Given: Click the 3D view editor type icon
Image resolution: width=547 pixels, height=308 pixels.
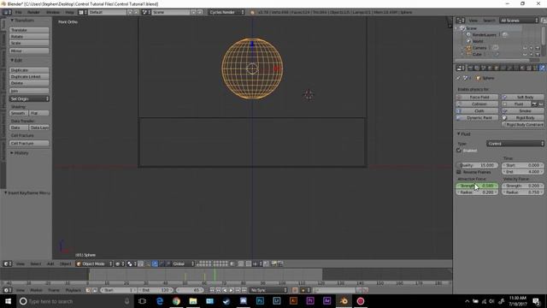Looking at the screenshot, I should pyautogui.click(x=8, y=264).
